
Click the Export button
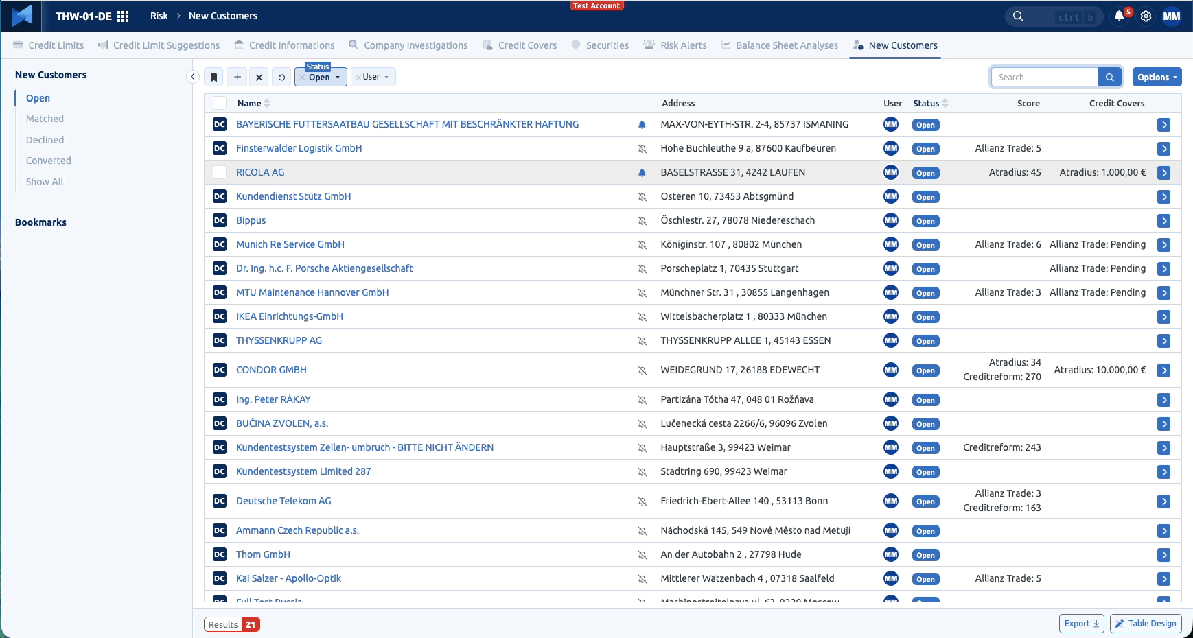[x=1081, y=624]
